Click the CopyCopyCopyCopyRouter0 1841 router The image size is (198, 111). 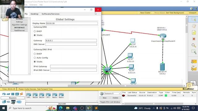[x=163, y=36]
